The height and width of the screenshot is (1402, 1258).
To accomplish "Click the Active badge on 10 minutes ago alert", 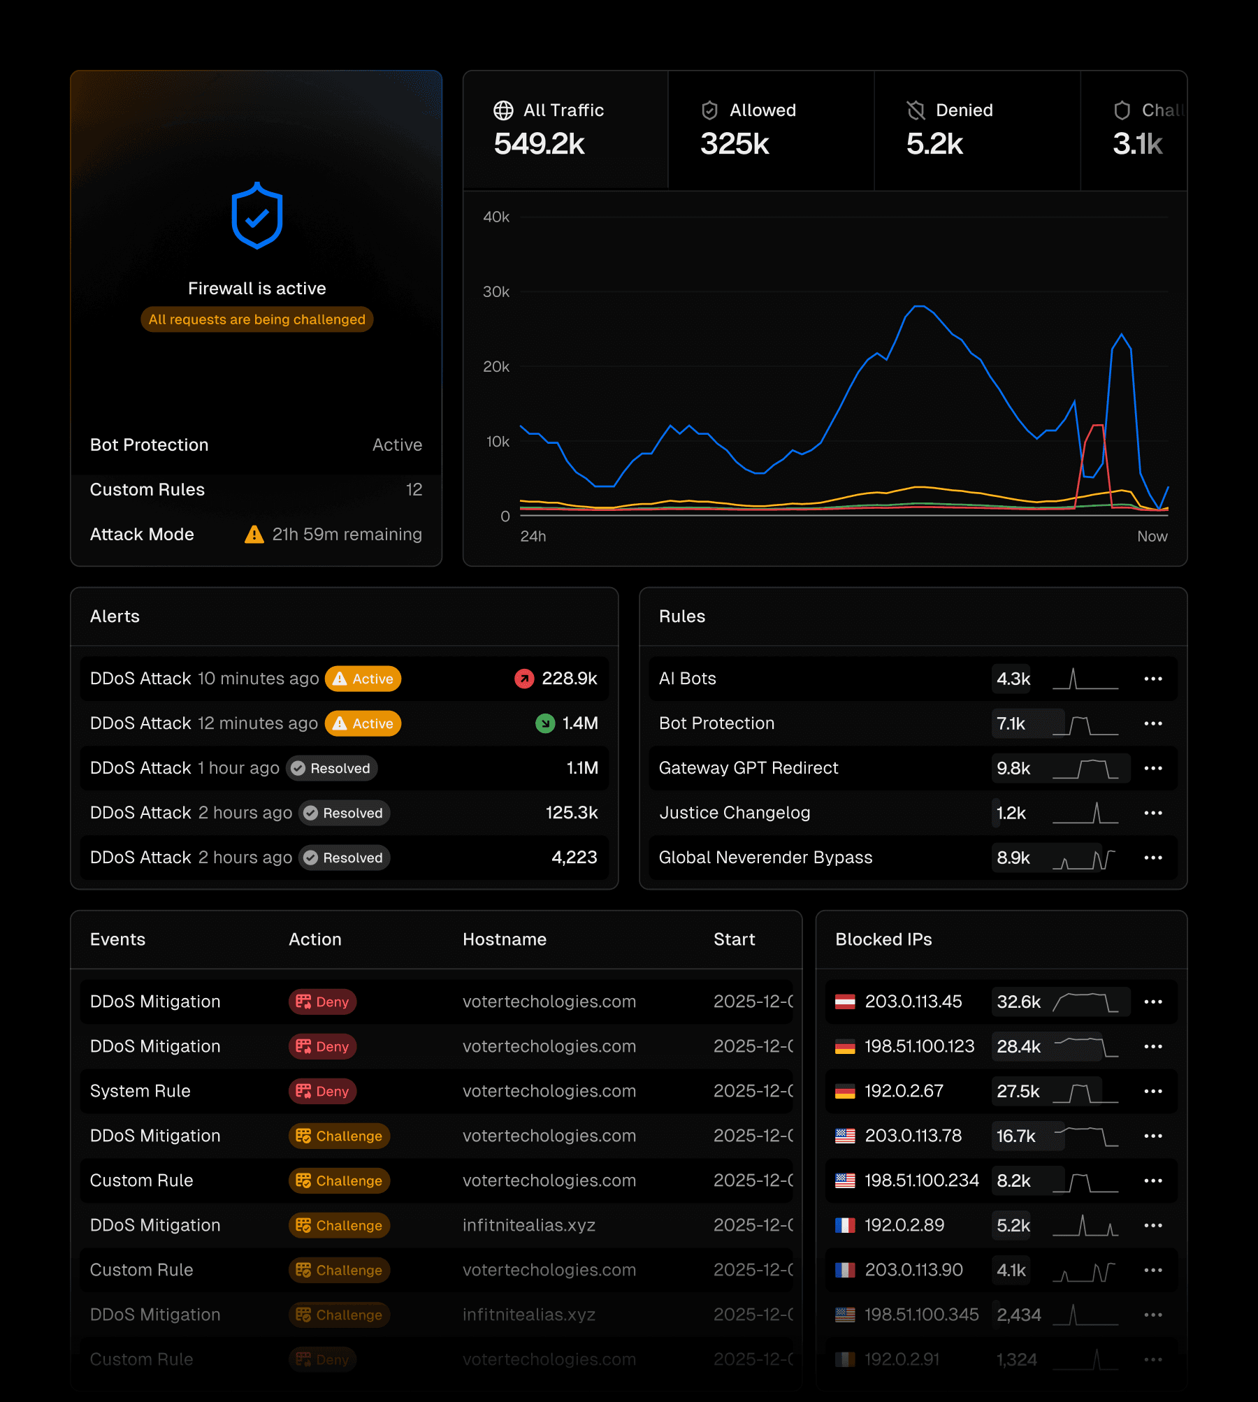I will 363,679.
